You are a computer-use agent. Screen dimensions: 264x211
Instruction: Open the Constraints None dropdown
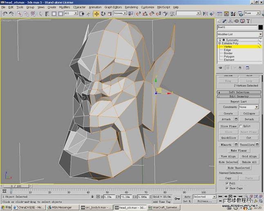248,107
